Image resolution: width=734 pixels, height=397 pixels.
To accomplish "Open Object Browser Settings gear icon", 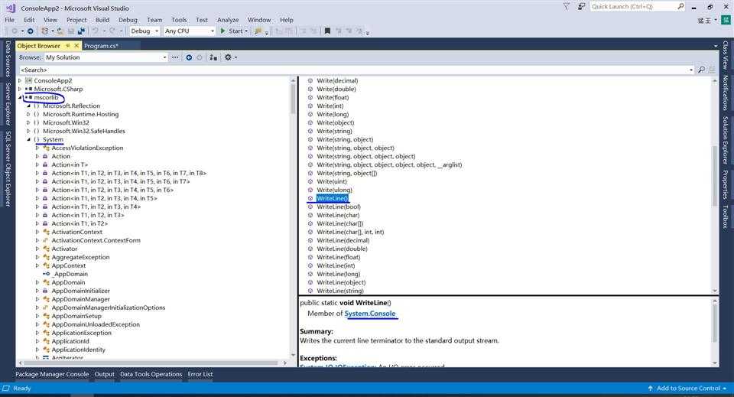I will click(228, 57).
